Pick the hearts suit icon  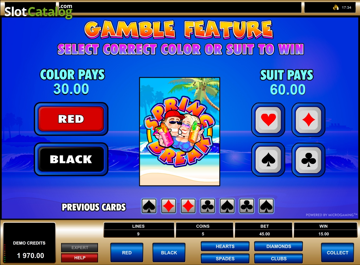[x=268, y=120]
